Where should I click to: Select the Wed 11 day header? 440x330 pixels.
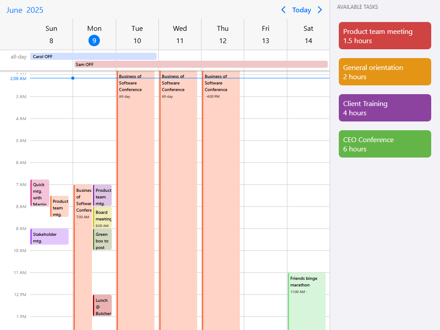click(x=180, y=34)
